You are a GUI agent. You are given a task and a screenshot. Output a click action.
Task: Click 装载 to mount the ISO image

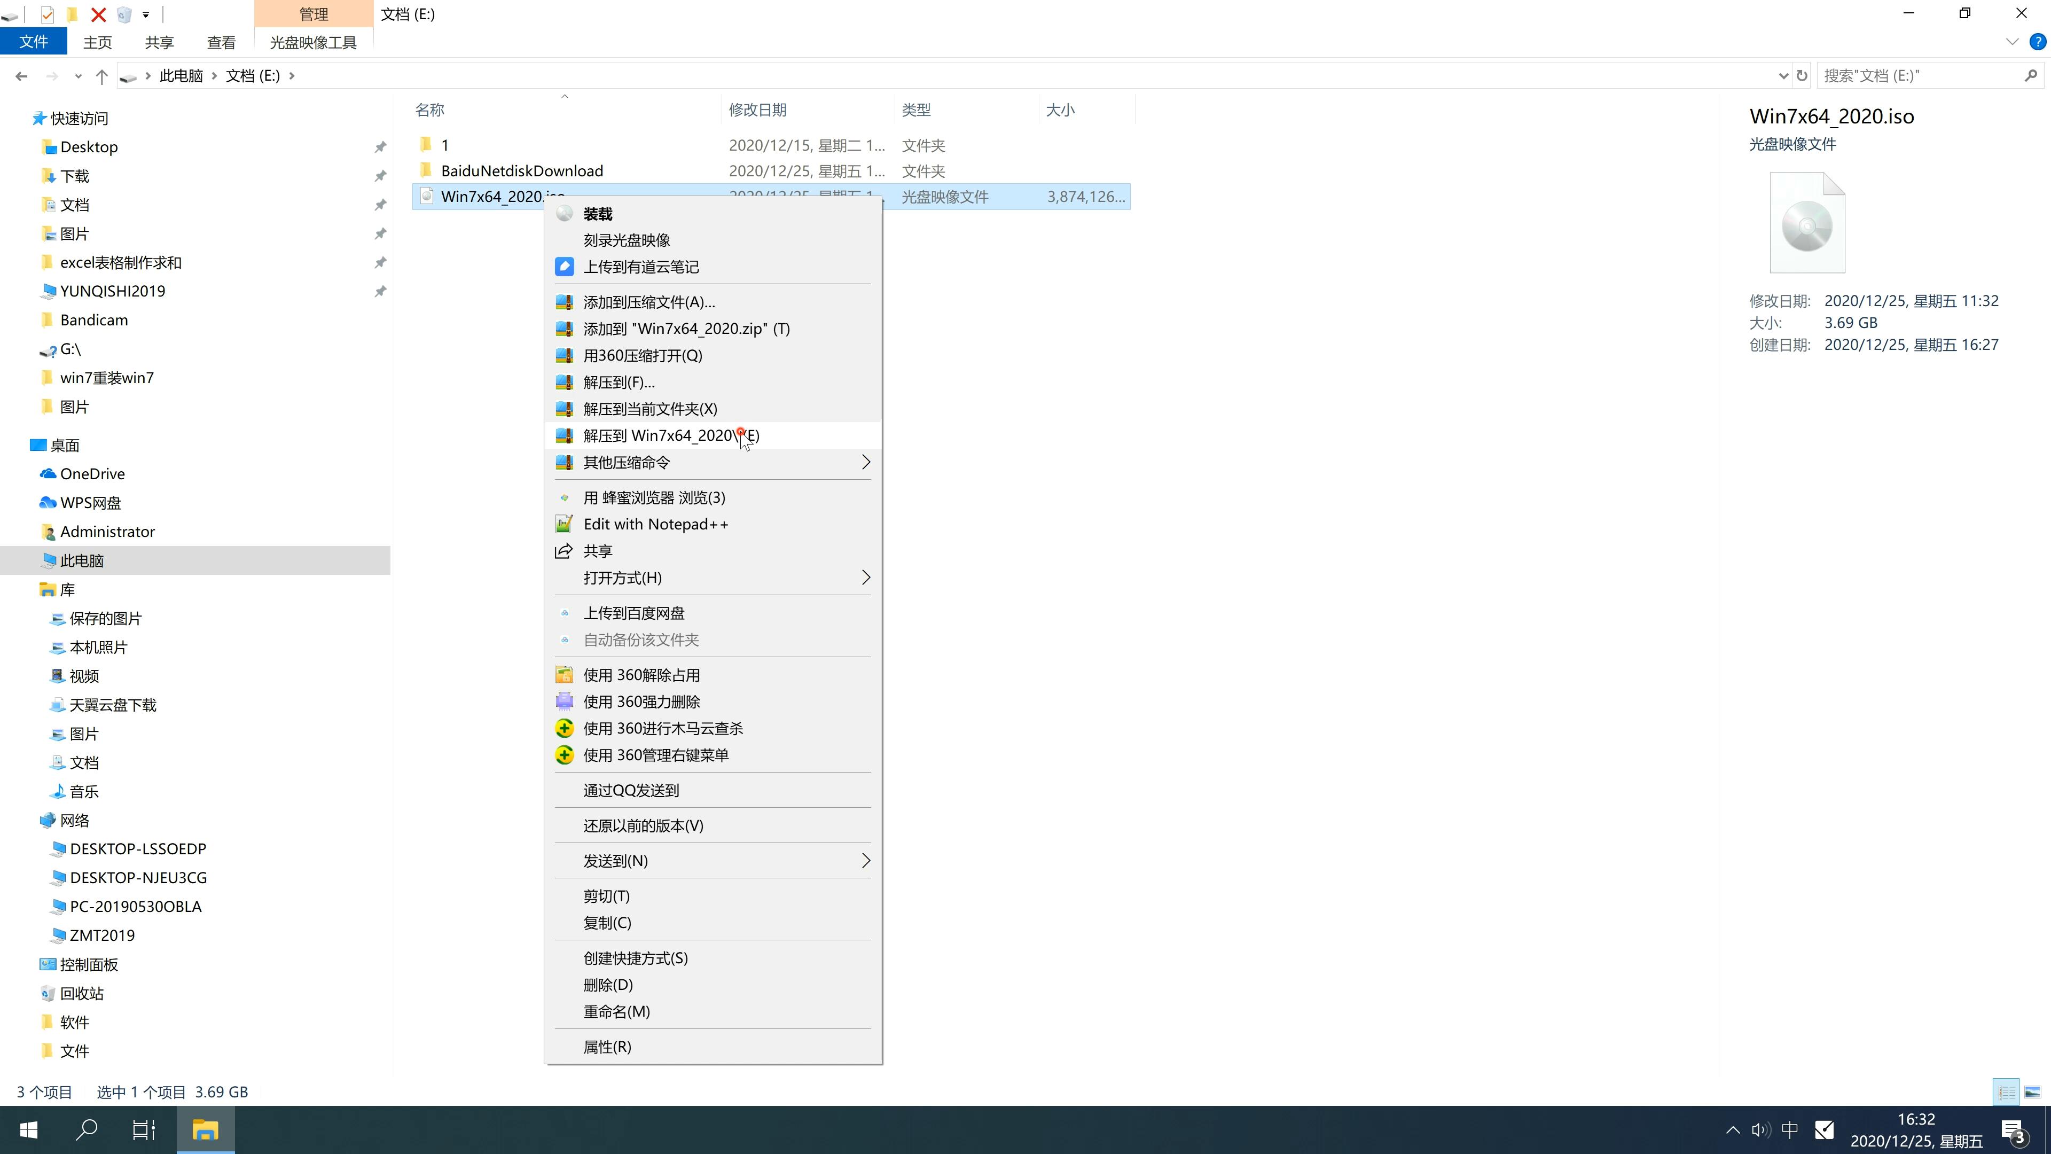click(x=597, y=213)
